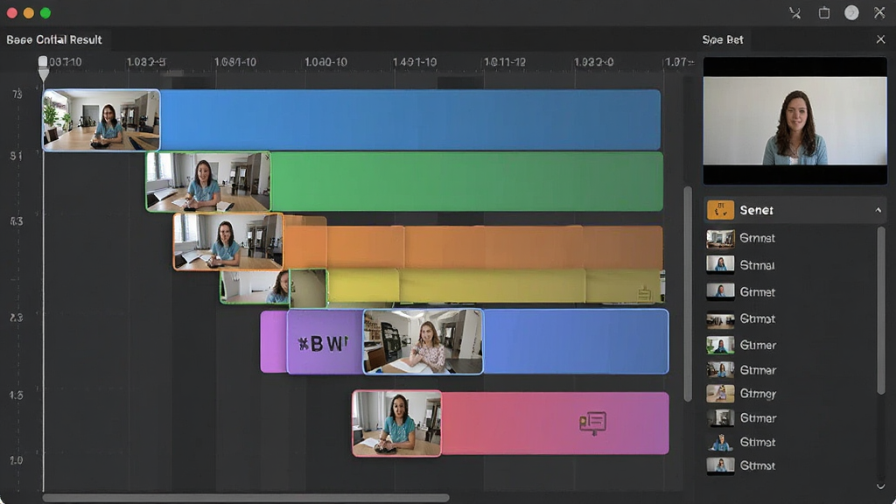Screen dimensions: 896x504
Task: Click the playhead marker at the timeline start
Action: [43, 67]
